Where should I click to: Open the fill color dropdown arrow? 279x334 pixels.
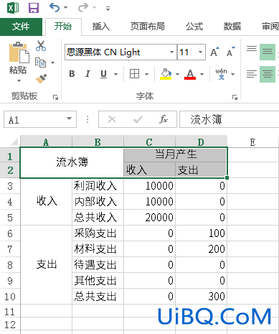tap(177, 74)
